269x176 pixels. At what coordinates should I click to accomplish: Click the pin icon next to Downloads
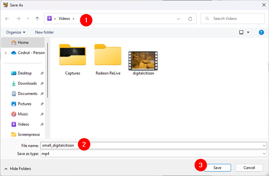42,83
